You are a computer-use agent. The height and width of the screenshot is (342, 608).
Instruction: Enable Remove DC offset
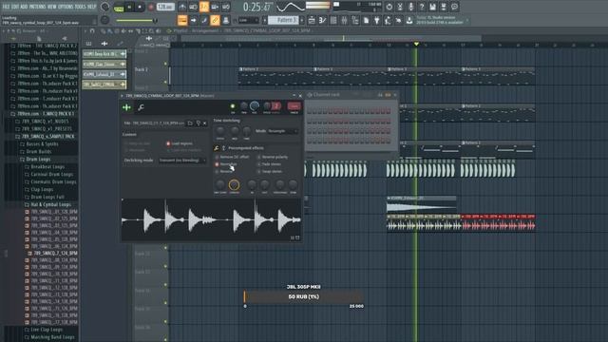[x=232, y=157]
